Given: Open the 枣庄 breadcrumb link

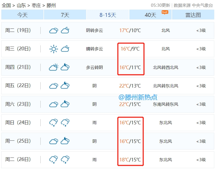Looking at the screenshot, I should click(x=36, y=5).
